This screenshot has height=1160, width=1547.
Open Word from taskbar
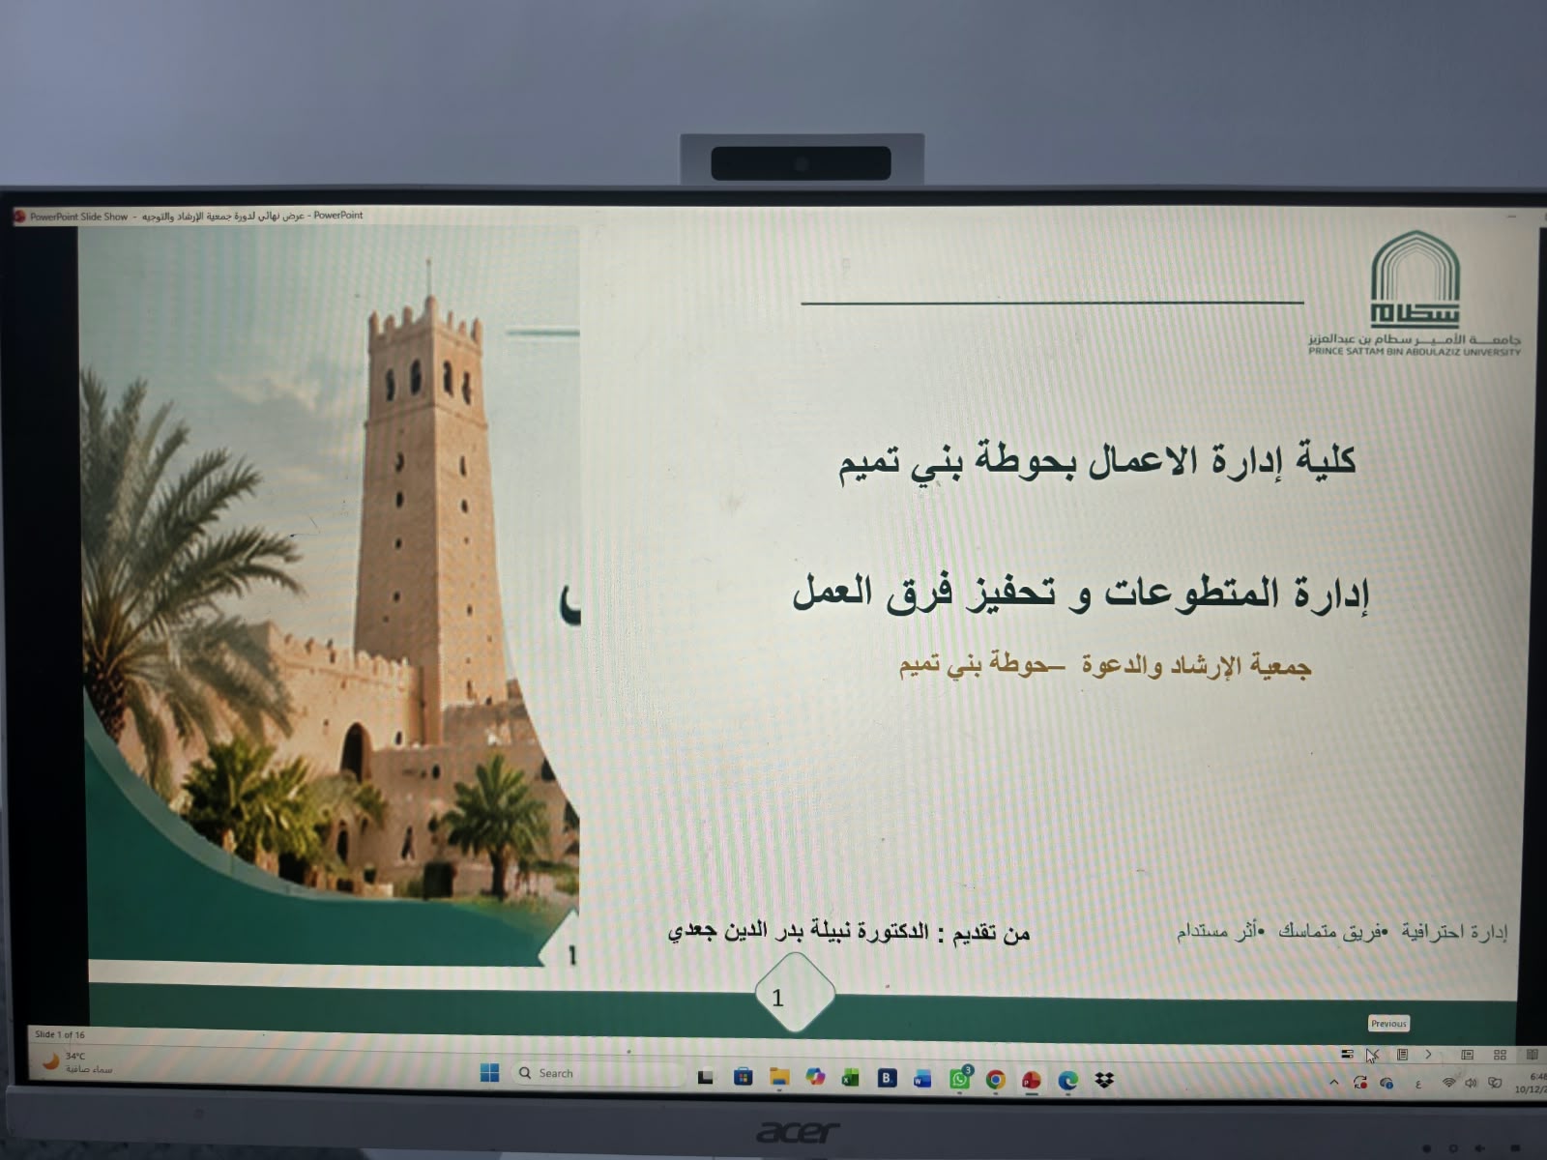coord(922,1079)
